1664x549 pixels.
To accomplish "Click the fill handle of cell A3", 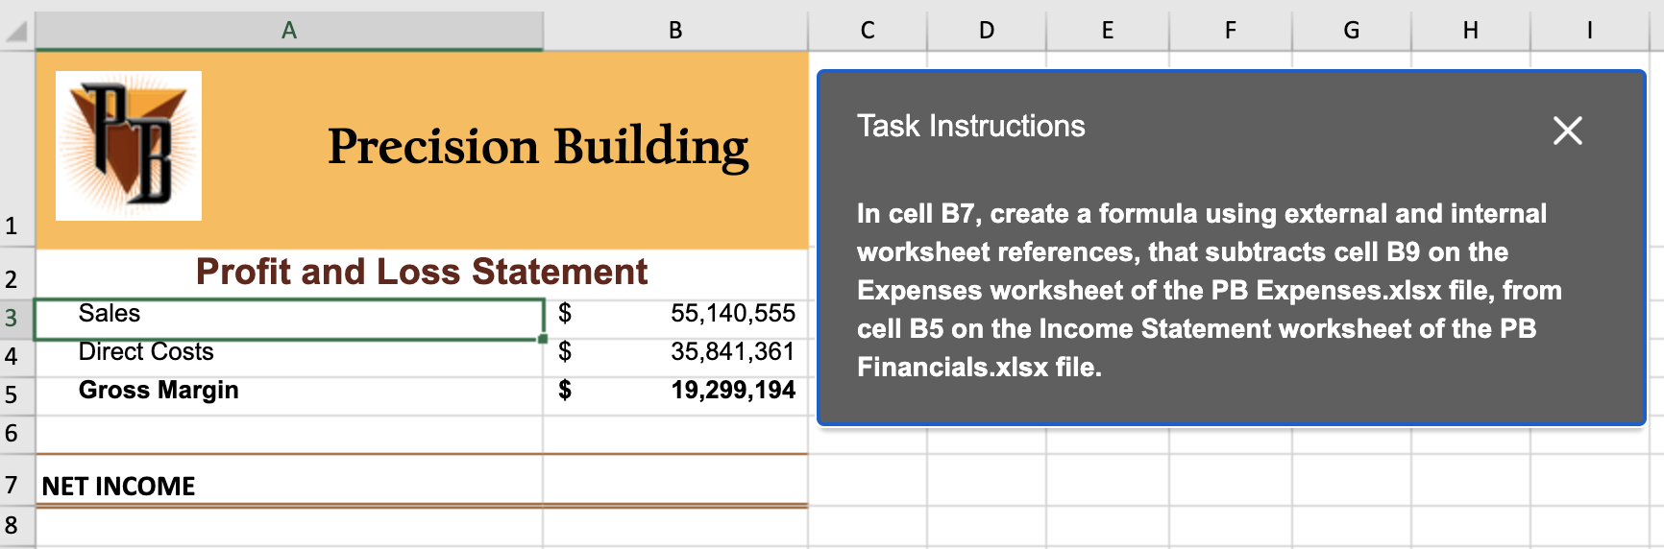I will [x=543, y=339].
